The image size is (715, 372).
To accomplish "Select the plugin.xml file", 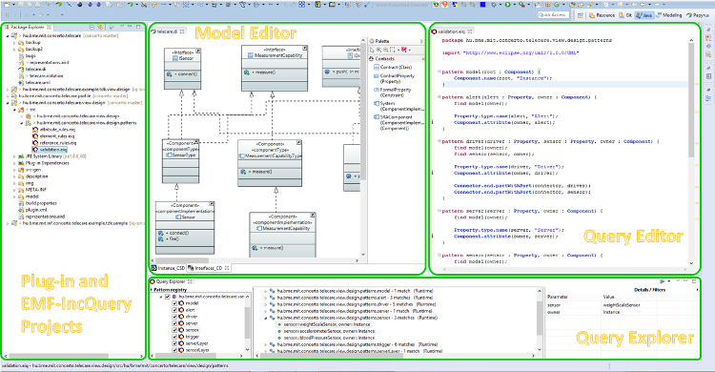I will 32,210.
